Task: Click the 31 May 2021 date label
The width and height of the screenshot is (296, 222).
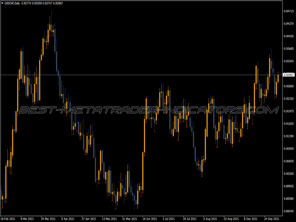Action: tap(130, 219)
